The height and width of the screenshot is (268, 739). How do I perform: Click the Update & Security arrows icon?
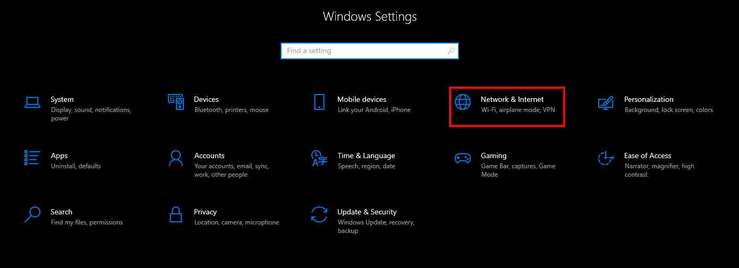coord(319,214)
